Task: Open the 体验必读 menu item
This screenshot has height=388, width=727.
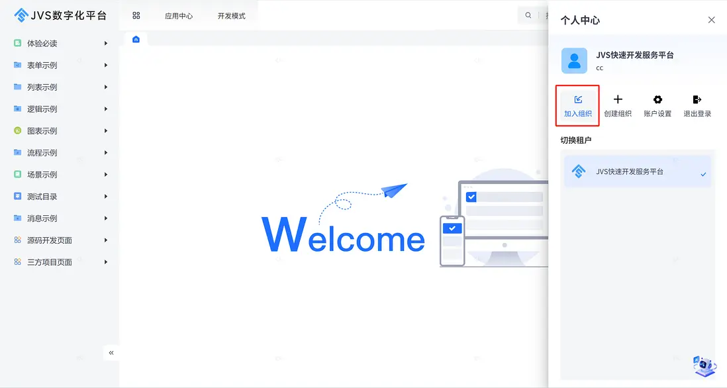Action: tap(61, 43)
